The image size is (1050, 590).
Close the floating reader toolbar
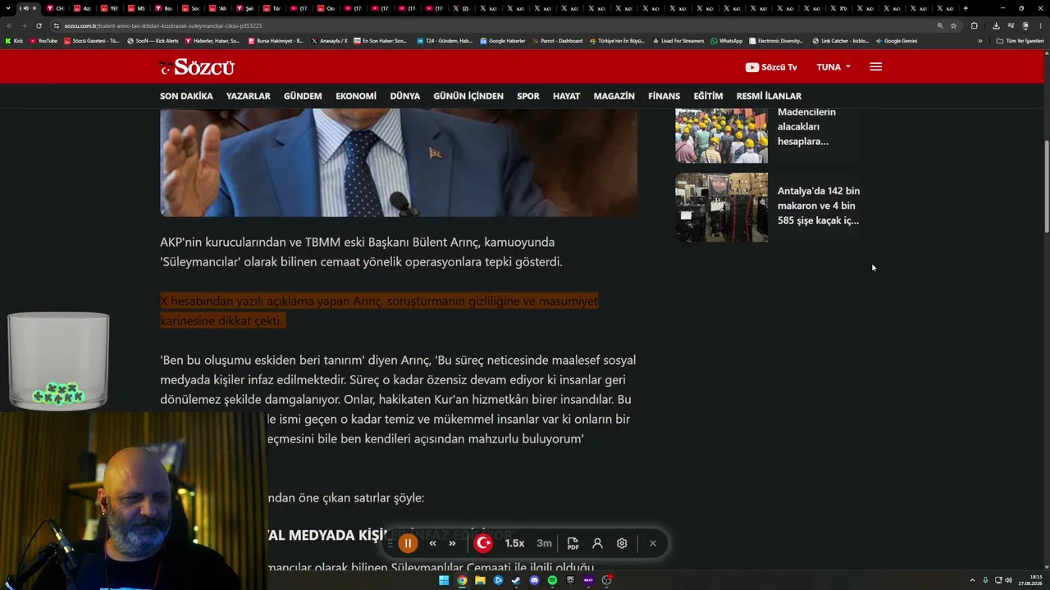tap(653, 543)
